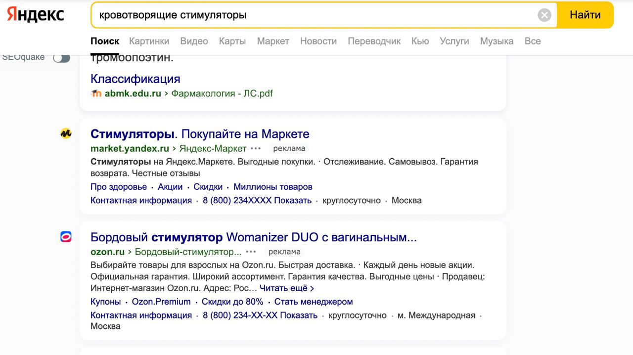
Task: Click the market.yandex.ru domain link
Action: click(x=130, y=148)
